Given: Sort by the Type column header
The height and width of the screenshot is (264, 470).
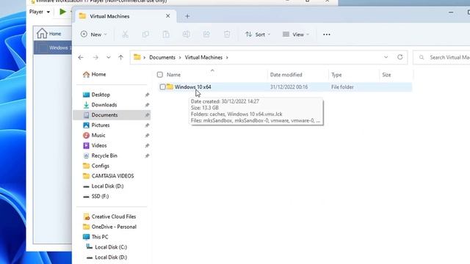Looking at the screenshot, I should click(x=336, y=75).
